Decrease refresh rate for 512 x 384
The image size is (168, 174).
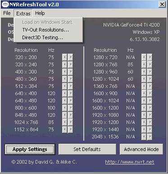click(x=64, y=86)
